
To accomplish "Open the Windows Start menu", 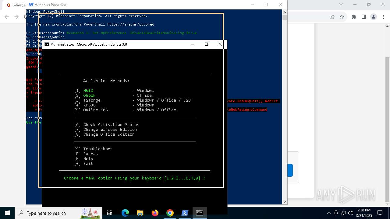I will pyautogui.click(x=7, y=213).
